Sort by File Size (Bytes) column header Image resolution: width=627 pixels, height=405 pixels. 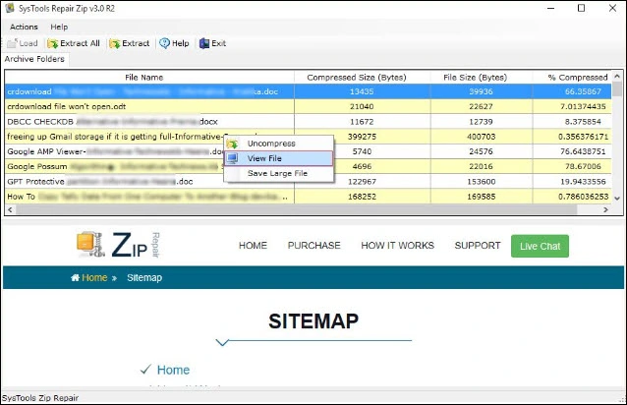pos(481,77)
